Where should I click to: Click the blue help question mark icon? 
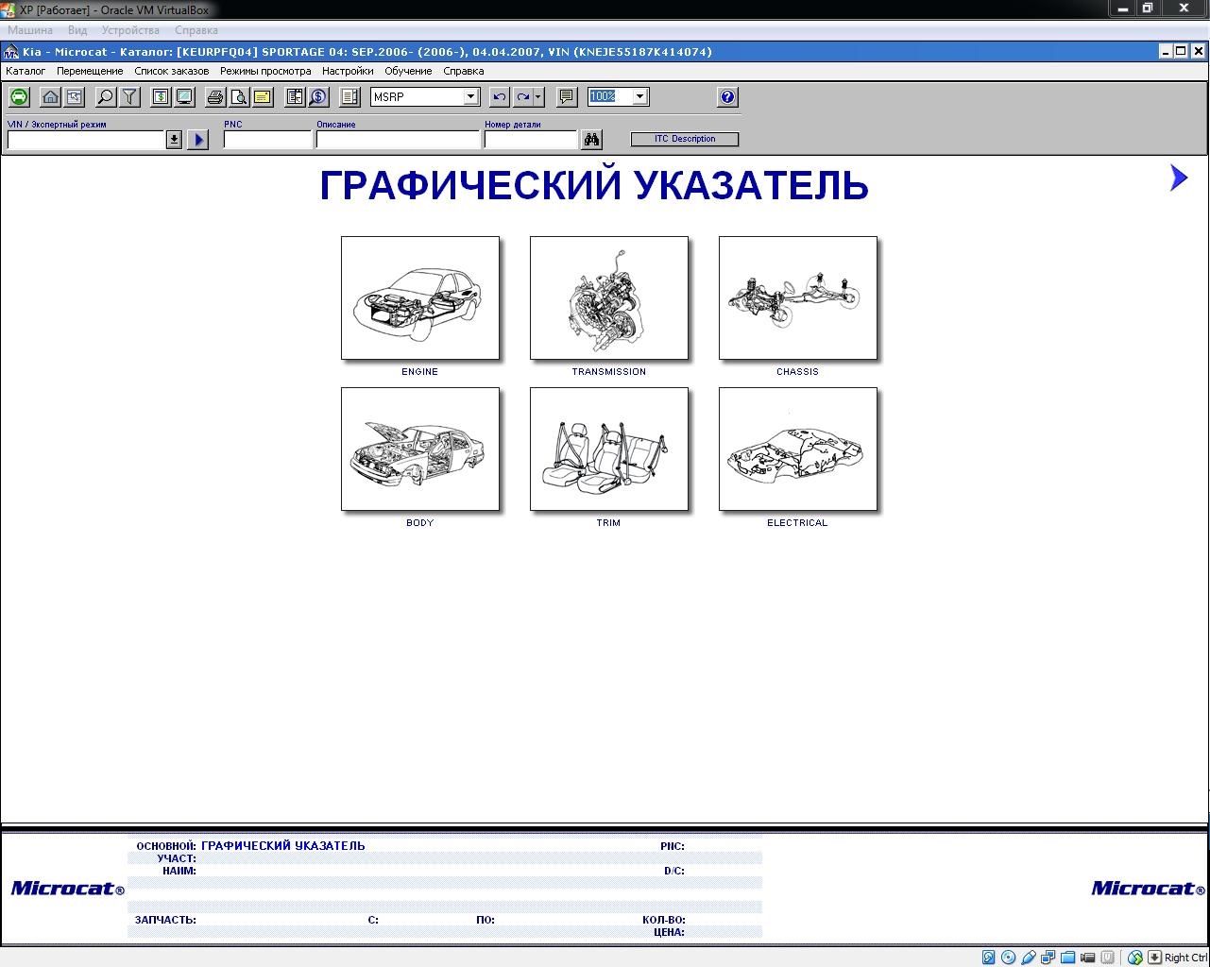coord(727,96)
